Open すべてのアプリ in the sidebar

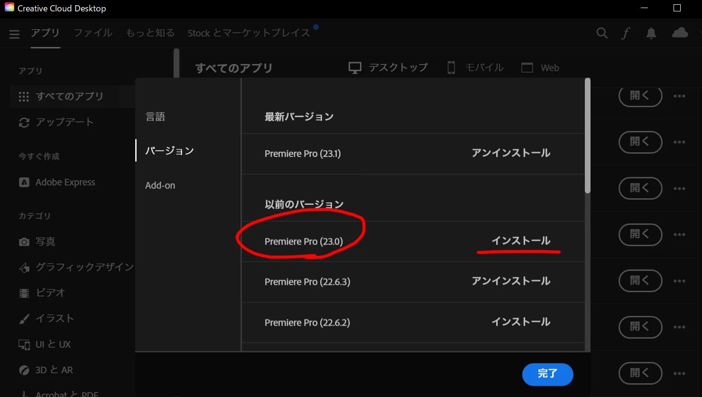69,97
